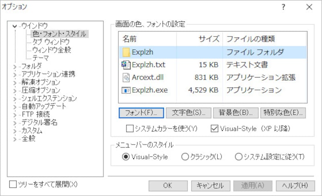Expand the デジタル署名 tree node
This screenshot has height=196, width=322.
[x=14, y=123]
